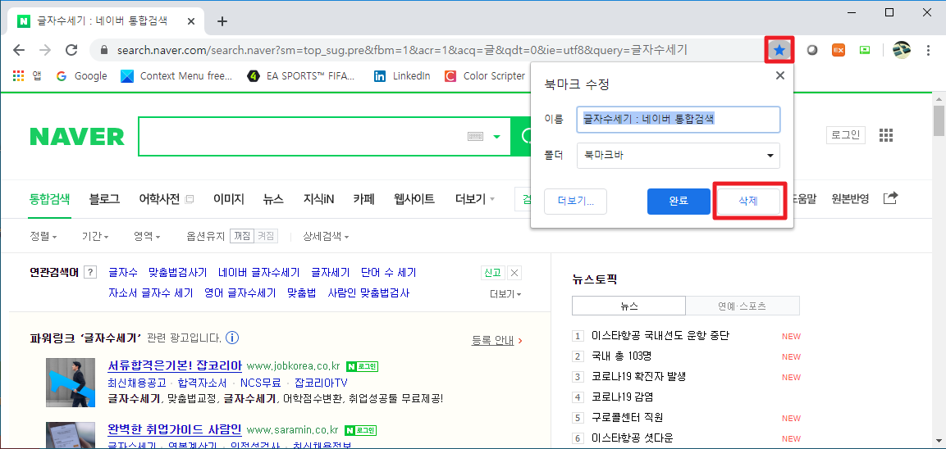Expand the 더보기 tab dropdown
946x449 pixels.
click(x=475, y=199)
